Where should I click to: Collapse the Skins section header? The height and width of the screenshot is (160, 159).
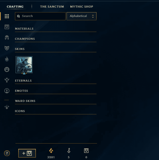coord(56,49)
